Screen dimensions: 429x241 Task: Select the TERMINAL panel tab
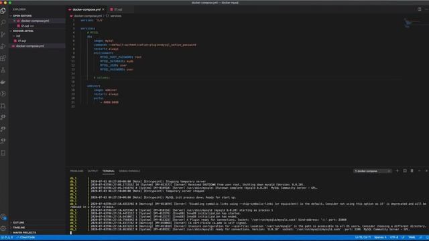click(109, 171)
